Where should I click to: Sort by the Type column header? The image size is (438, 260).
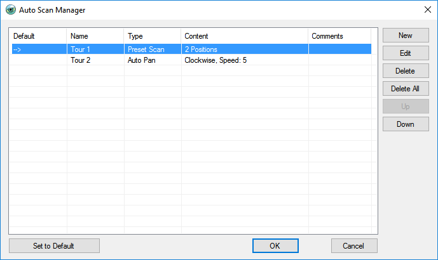pos(152,36)
